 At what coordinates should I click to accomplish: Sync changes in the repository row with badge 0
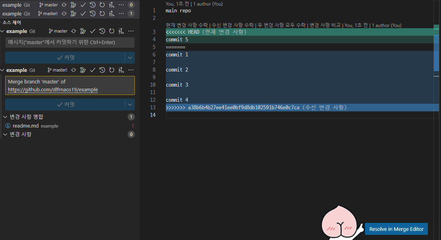[x=64, y=5]
